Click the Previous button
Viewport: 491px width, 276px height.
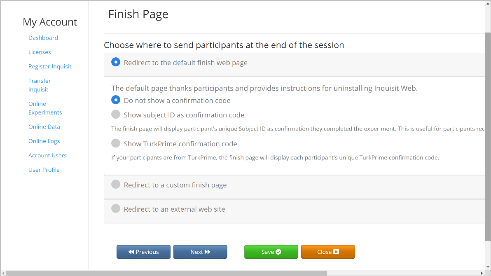point(143,252)
